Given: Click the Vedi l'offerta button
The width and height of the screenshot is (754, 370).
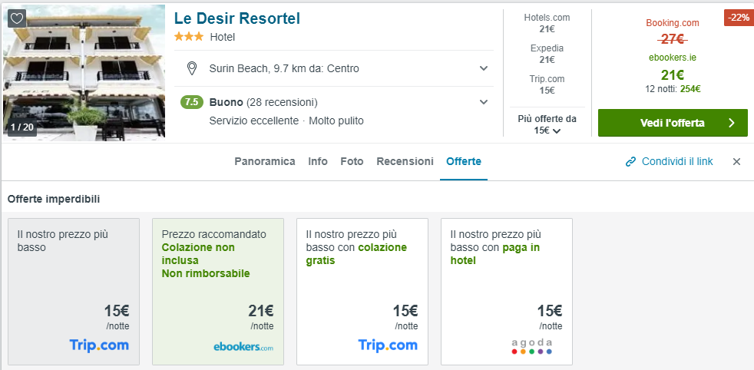Looking at the screenshot, I should pos(672,123).
